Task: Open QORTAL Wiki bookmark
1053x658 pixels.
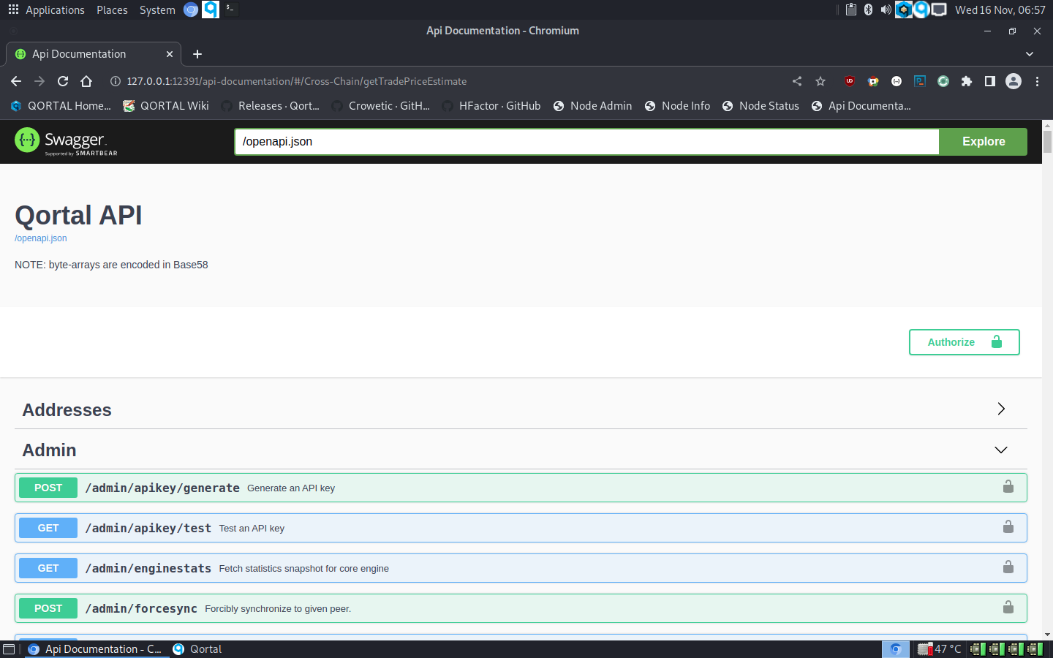Action: [x=165, y=106]
